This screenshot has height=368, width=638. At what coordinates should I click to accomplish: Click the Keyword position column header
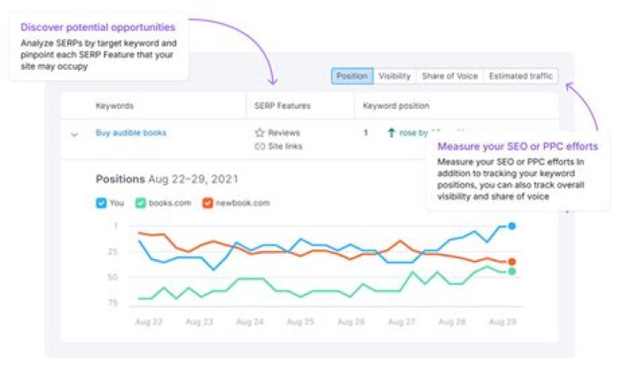point(396,106)
